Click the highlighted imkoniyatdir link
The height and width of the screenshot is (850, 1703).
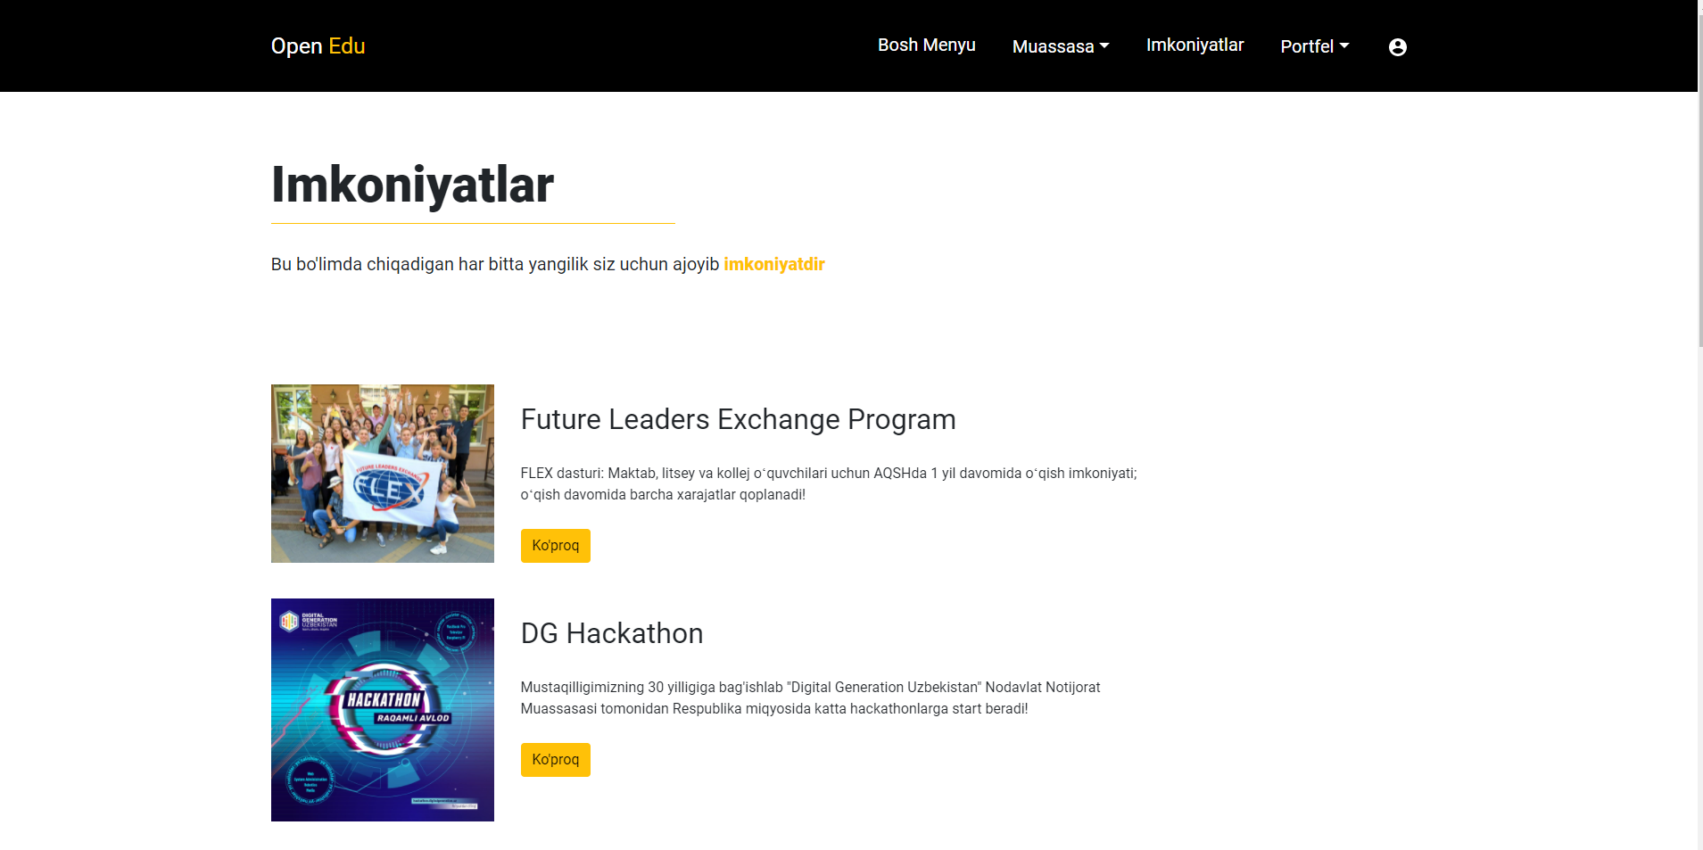coord(773,264)
